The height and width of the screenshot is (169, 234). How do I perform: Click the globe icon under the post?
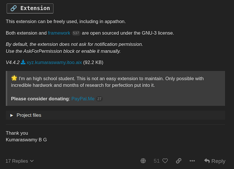tap(143, 161)
